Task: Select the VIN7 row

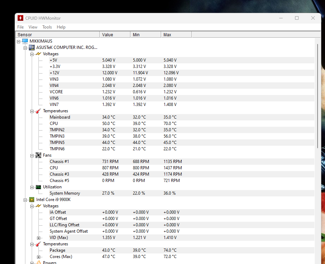Action: coord(182,105)
